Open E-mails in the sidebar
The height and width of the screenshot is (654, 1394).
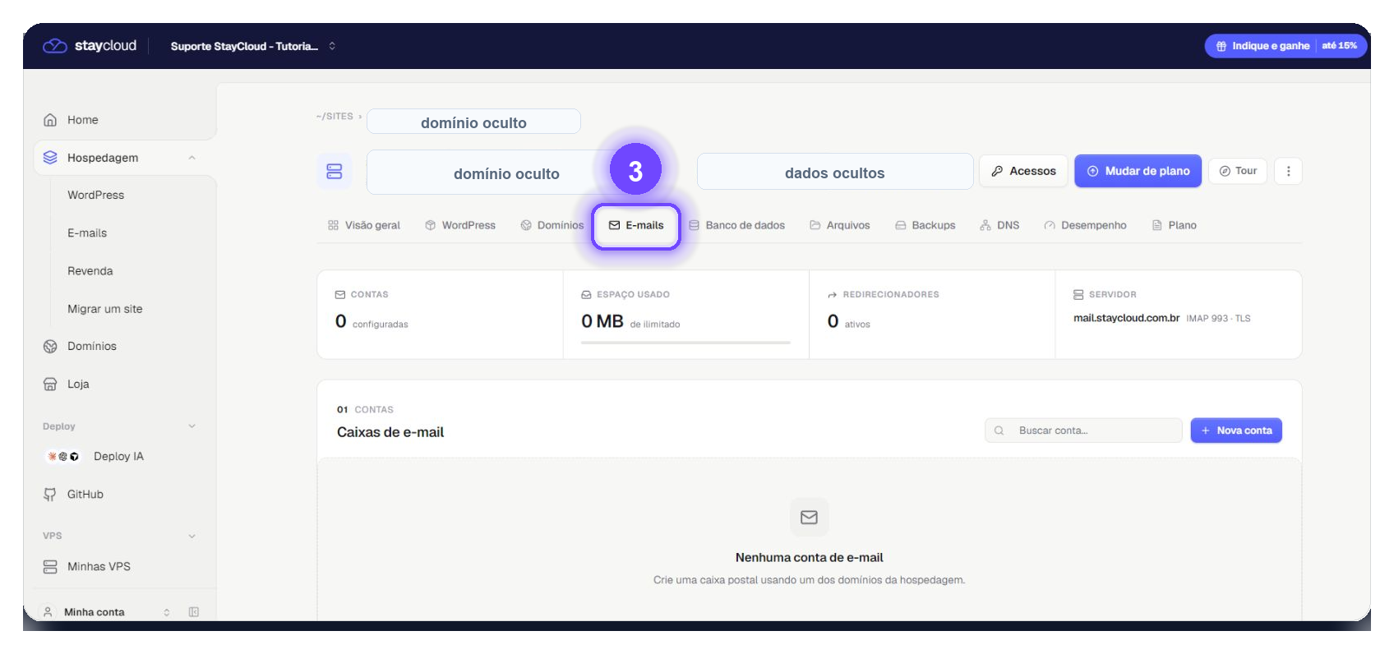pyautogui.click(x=87, y=233)
